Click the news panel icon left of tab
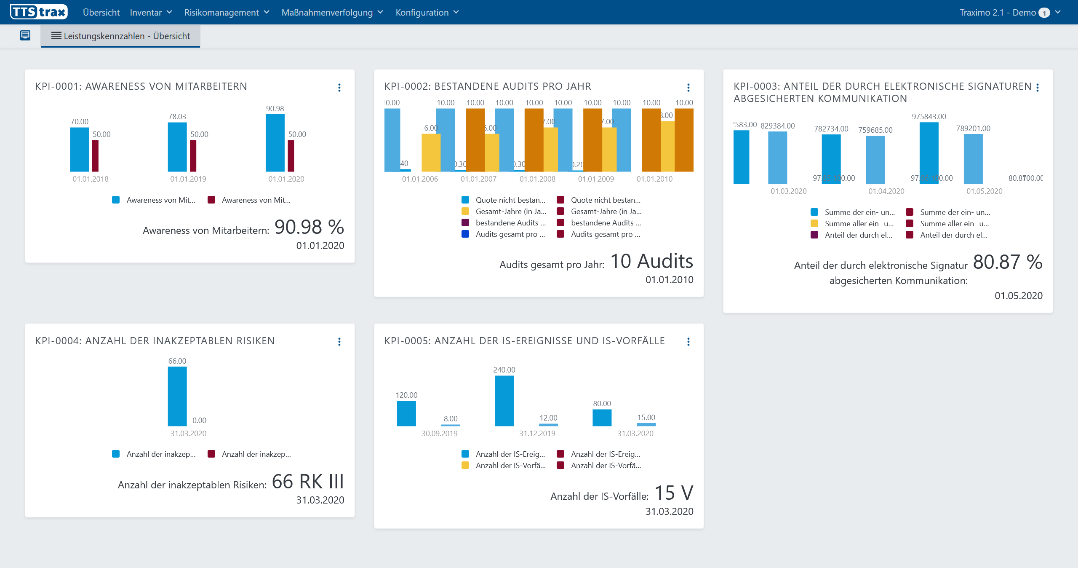The height and width of the screenshot is (568, 1078). (x=25, y=35)
